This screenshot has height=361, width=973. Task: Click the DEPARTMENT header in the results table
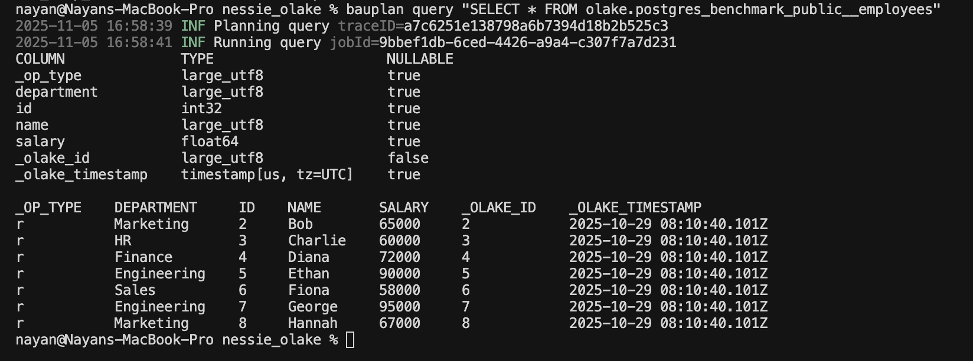156,208
